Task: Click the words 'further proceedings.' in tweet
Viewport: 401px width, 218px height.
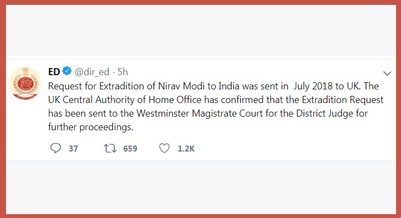Action: [90, 128]
